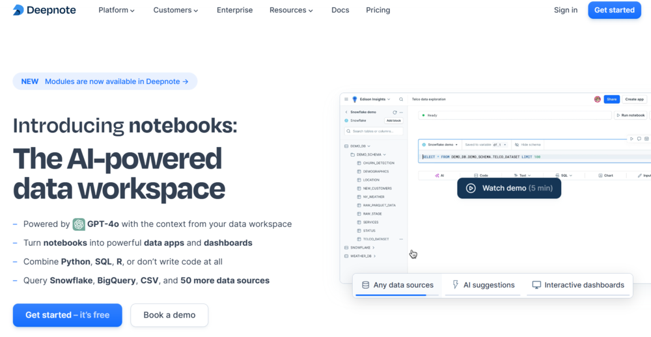
Task: Open the Edison Insights workspace dropdown
Action: click(x=371, y=99)
